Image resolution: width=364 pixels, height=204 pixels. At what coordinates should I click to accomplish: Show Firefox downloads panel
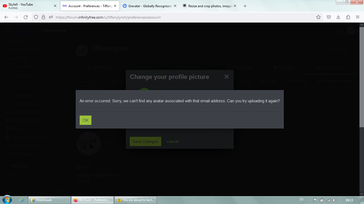(338, 17)
